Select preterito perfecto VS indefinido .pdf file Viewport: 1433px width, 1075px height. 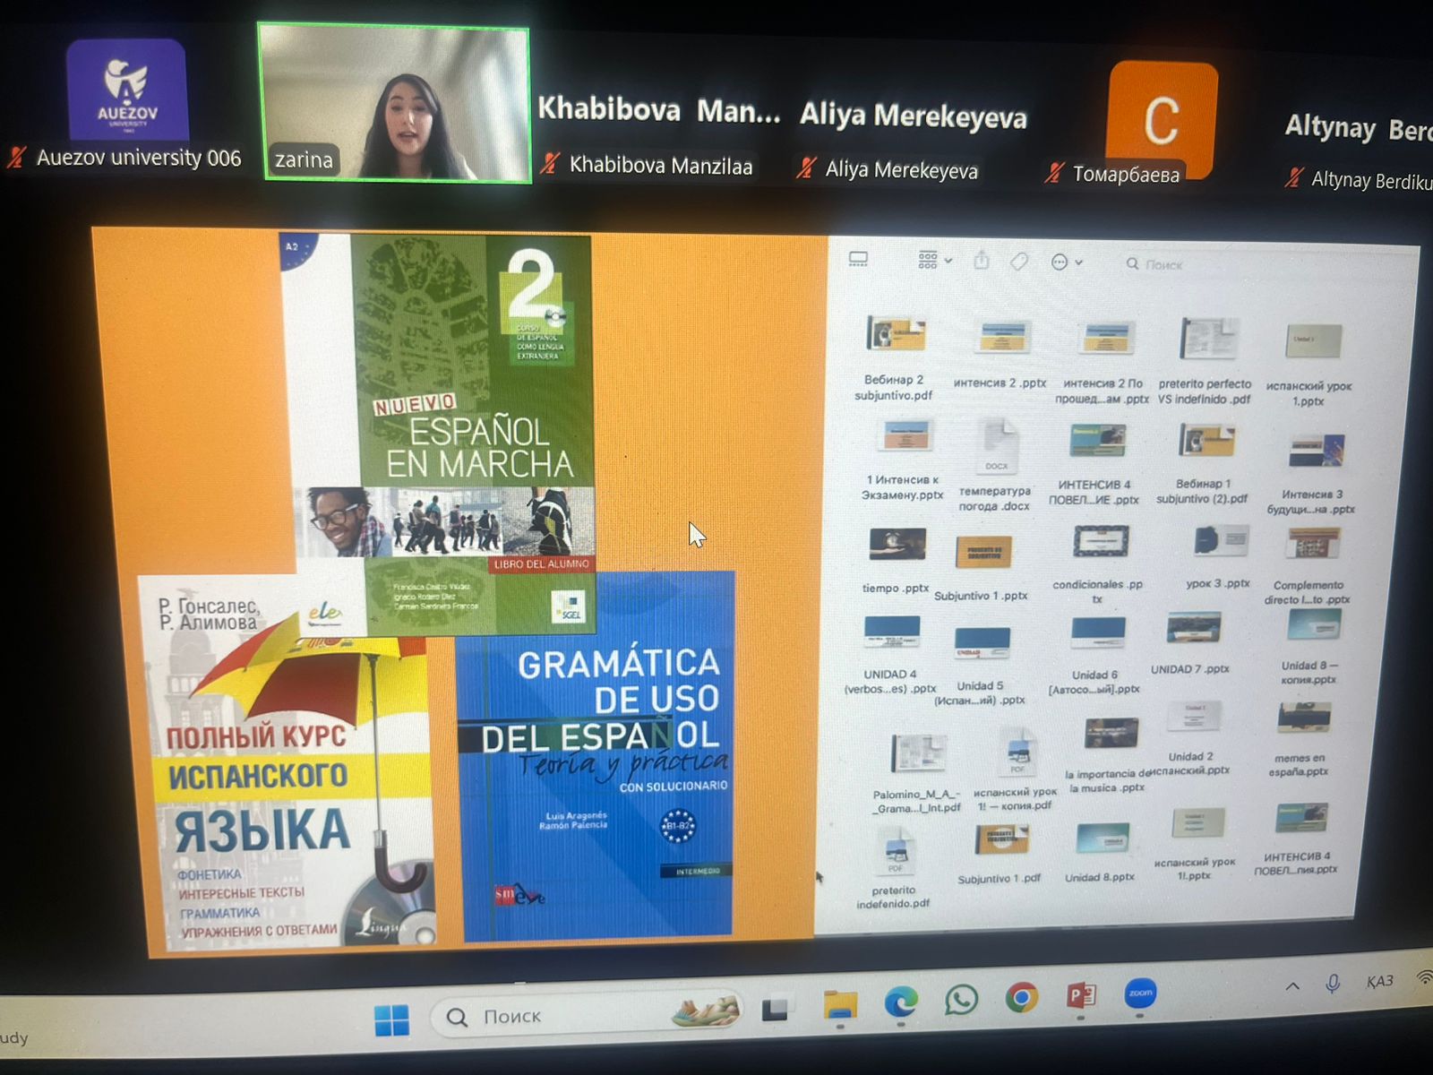(x=1209, y=340)
